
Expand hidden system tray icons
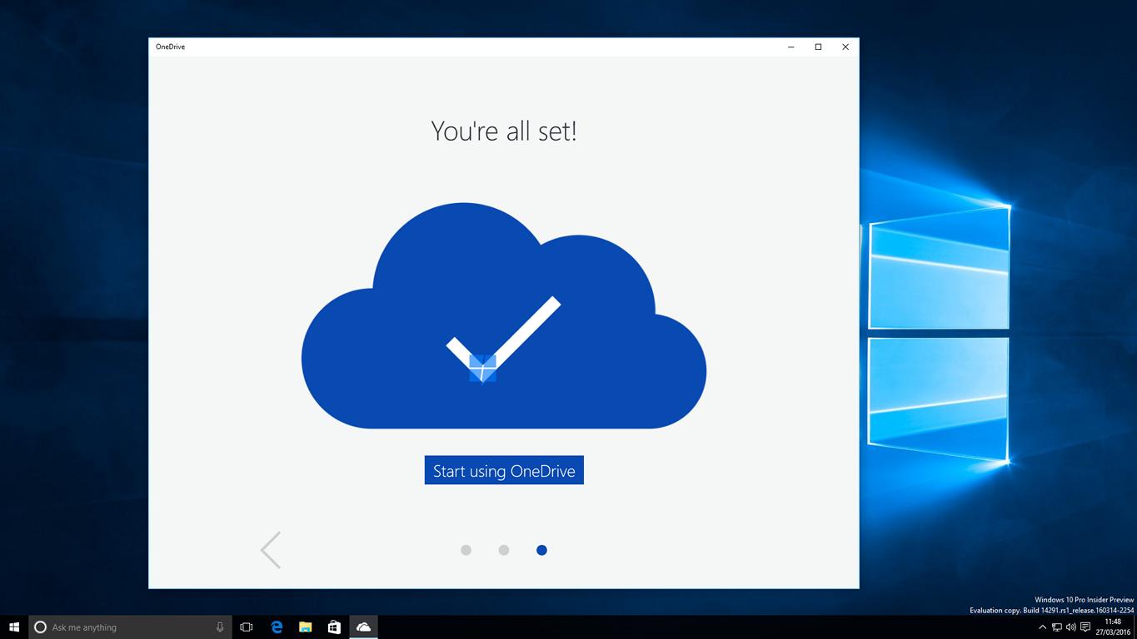1042,627
